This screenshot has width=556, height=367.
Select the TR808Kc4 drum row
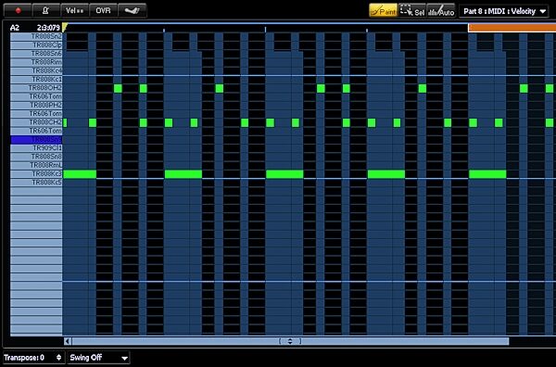point(36,70)
